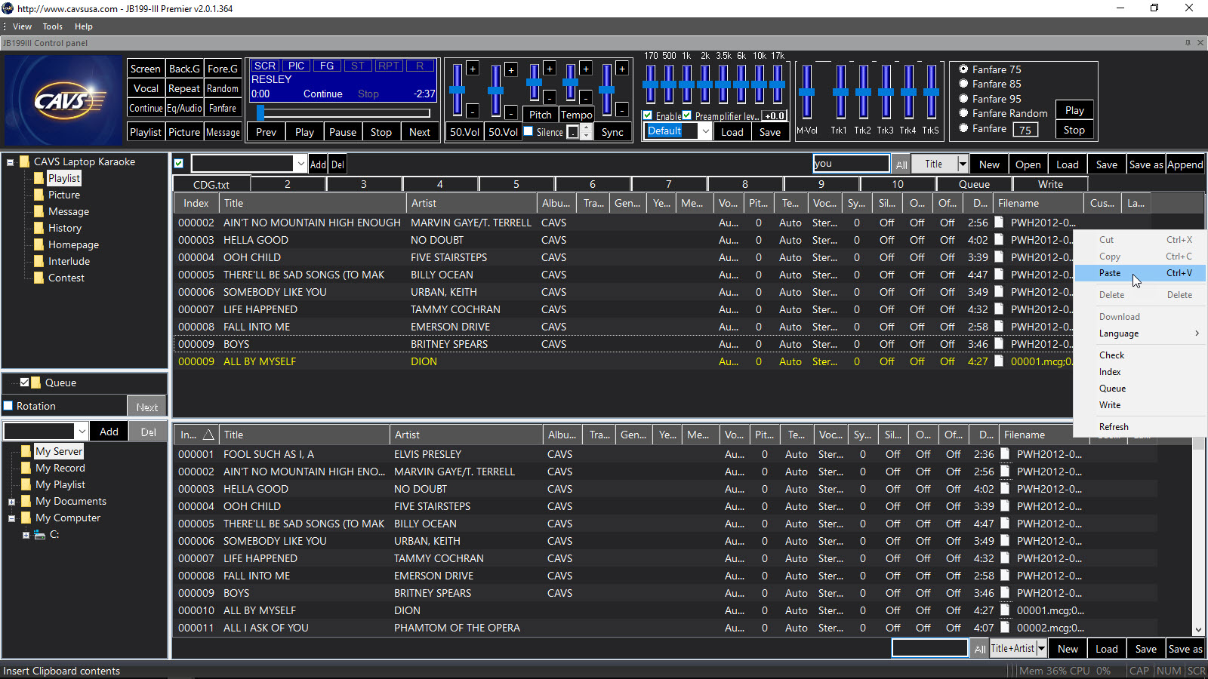Click the Playlist folder icon in the tree
Image resolution: width=1208 pixels, height=679 pixels.
[39, 178]
